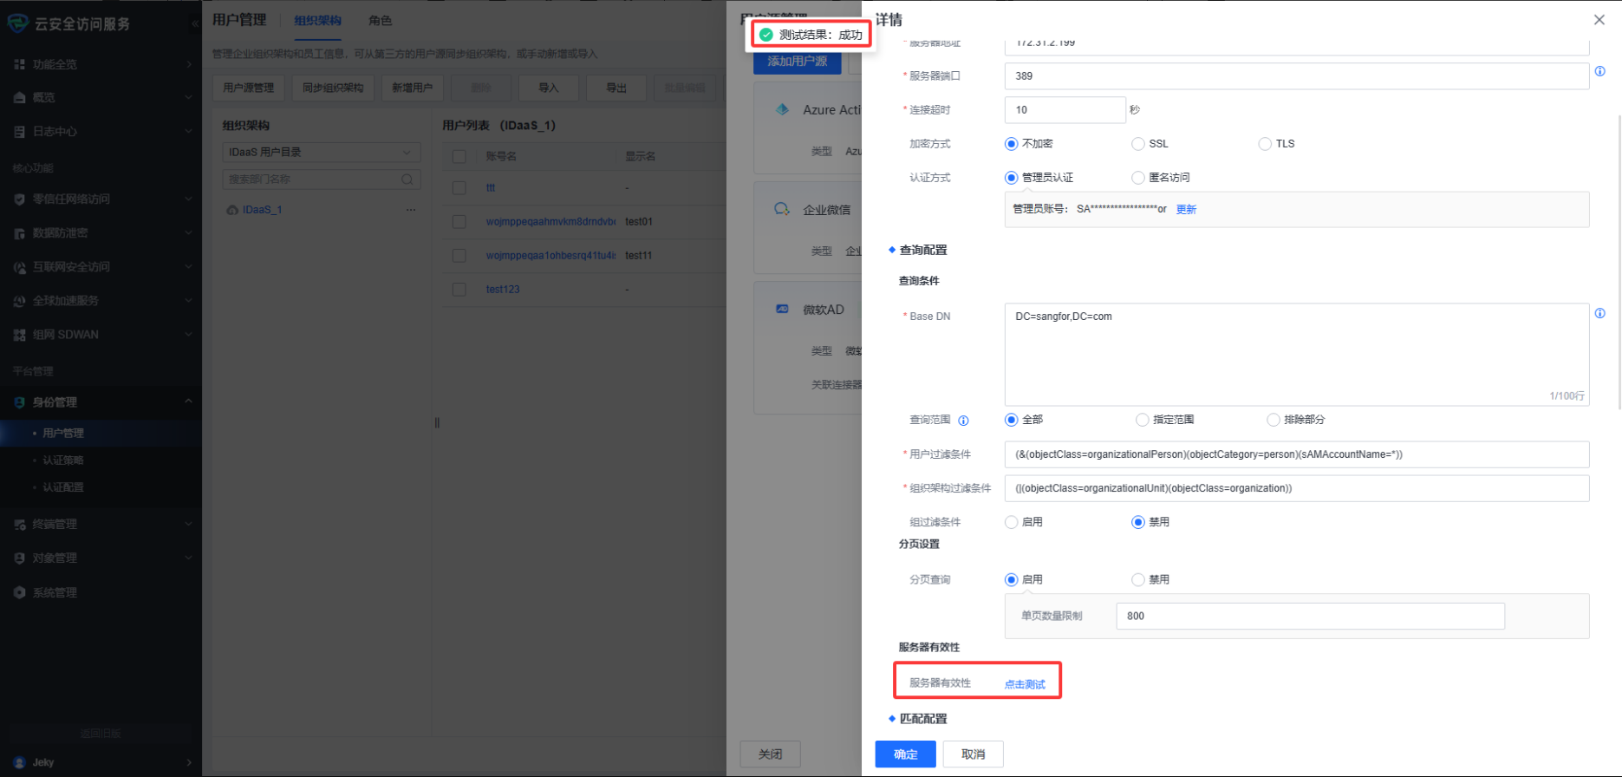Click 单页数量限制 input field
1622x777 pixels.
click(1309, 616)
